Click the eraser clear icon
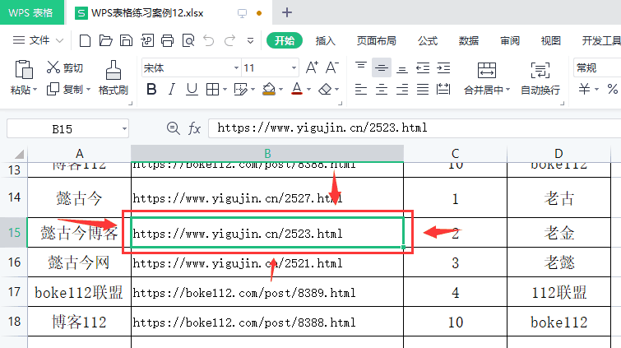This screenshot has height=348, width=621. pyautogui.click(x=325, y=89)
